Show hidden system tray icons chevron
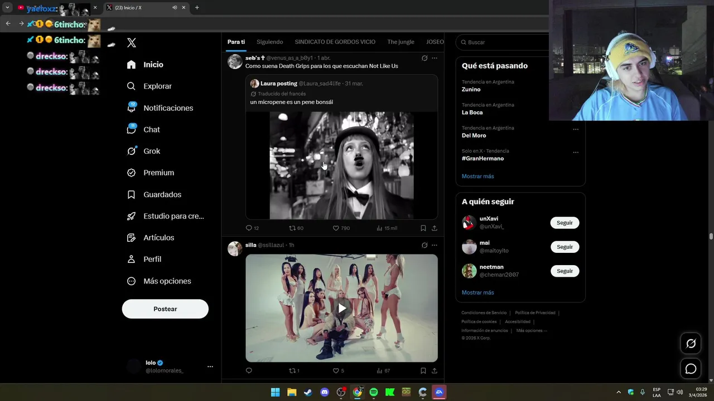 point(619,392)
